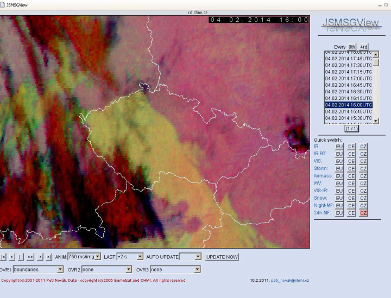This screenshot has height=298, width=391.
Task: Switch to WV CE view
Action: pyautogui.click(x=351, y=183)
